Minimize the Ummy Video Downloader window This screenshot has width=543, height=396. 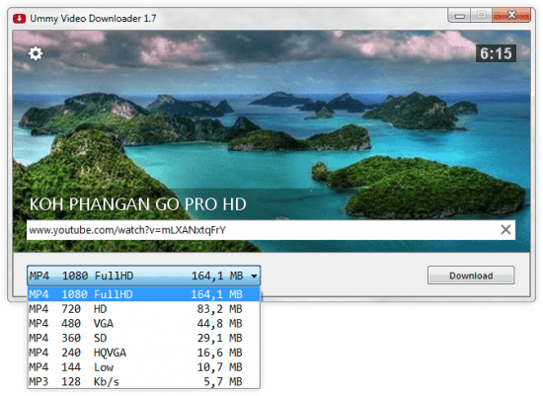coord(459,15)
